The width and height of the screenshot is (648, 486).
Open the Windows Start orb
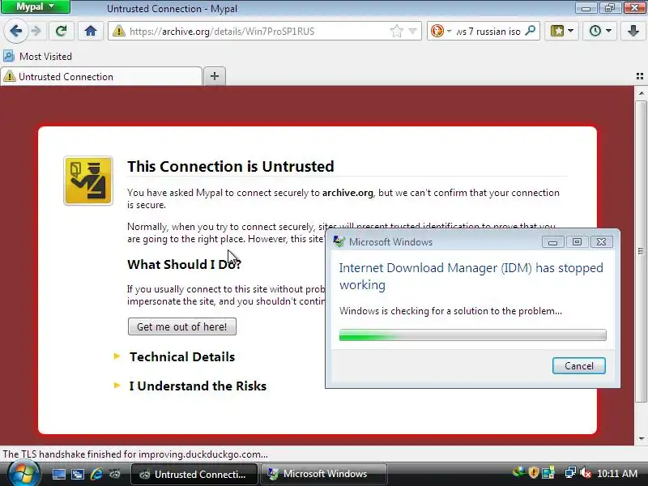pos(24,474)
